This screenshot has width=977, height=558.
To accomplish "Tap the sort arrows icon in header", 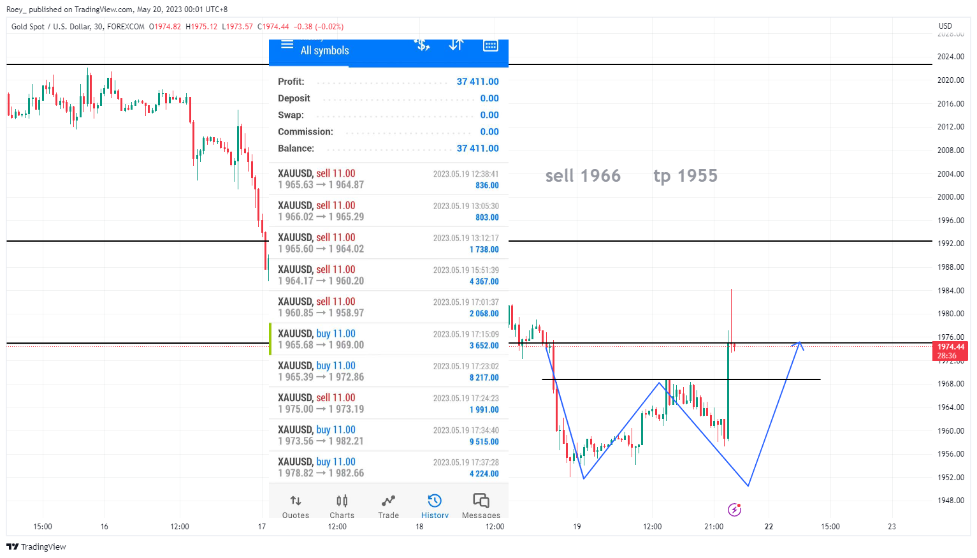I will coord(456,45).
